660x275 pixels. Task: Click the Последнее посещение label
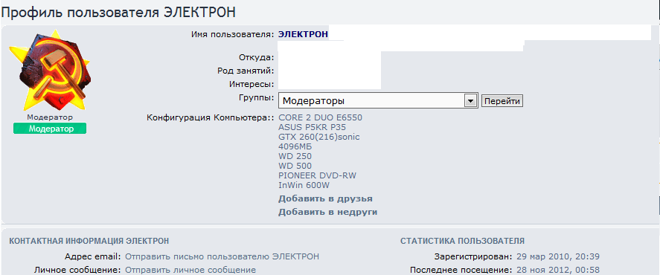pyautogui.click(x=461, y=270)
